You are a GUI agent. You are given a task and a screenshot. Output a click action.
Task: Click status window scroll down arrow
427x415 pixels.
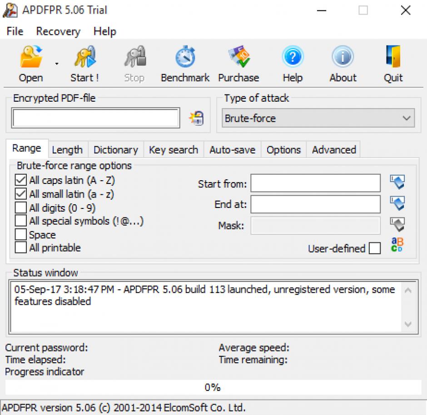408,324
